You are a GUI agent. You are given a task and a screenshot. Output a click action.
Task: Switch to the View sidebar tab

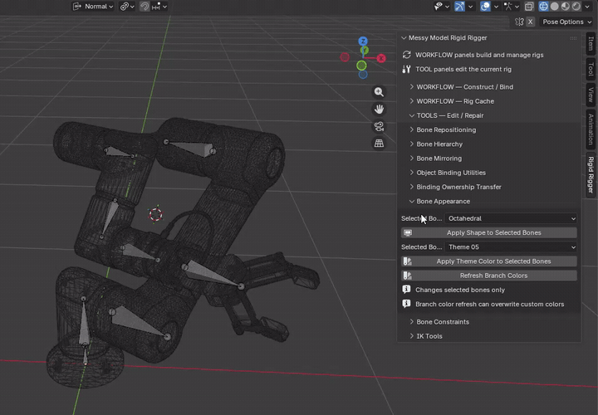click(x=591, y=94)
